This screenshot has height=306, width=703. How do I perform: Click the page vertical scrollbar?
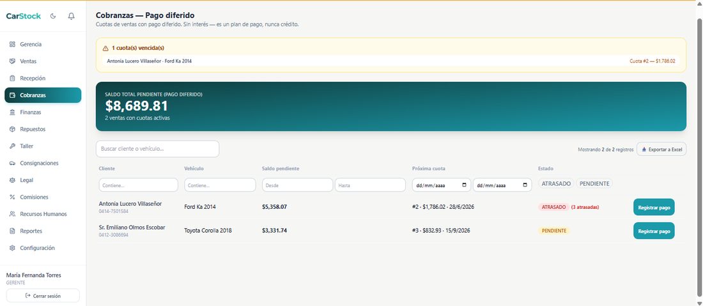pyautogui.click(x=699, y=157)
